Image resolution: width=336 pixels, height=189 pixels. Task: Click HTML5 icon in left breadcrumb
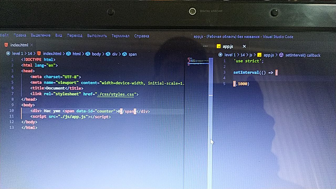39,54
